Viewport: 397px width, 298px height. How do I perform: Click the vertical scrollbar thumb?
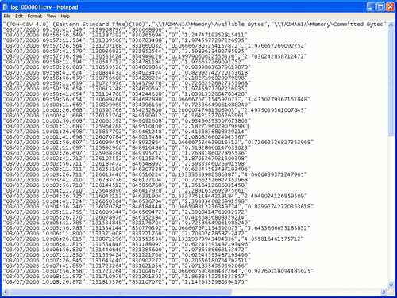click(x=391, y=82)
